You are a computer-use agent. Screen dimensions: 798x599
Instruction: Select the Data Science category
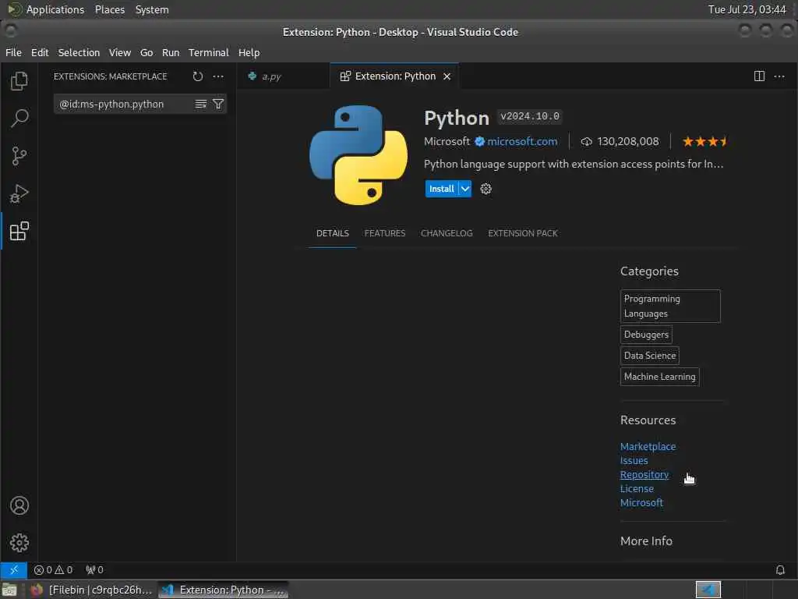coord(649,356)
